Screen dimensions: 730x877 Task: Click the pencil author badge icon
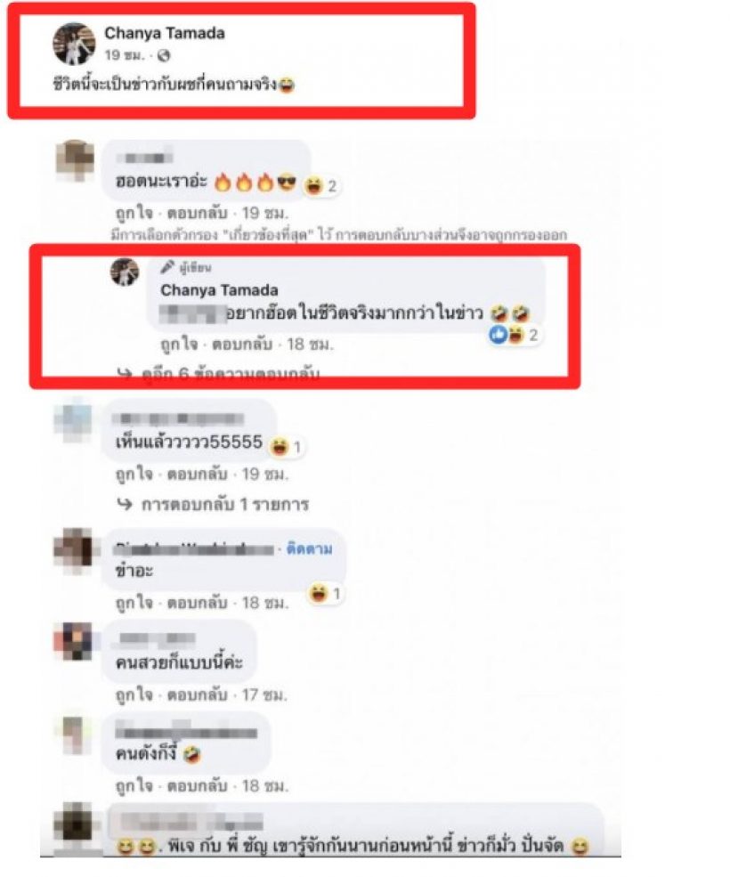[x=167, y=267]
